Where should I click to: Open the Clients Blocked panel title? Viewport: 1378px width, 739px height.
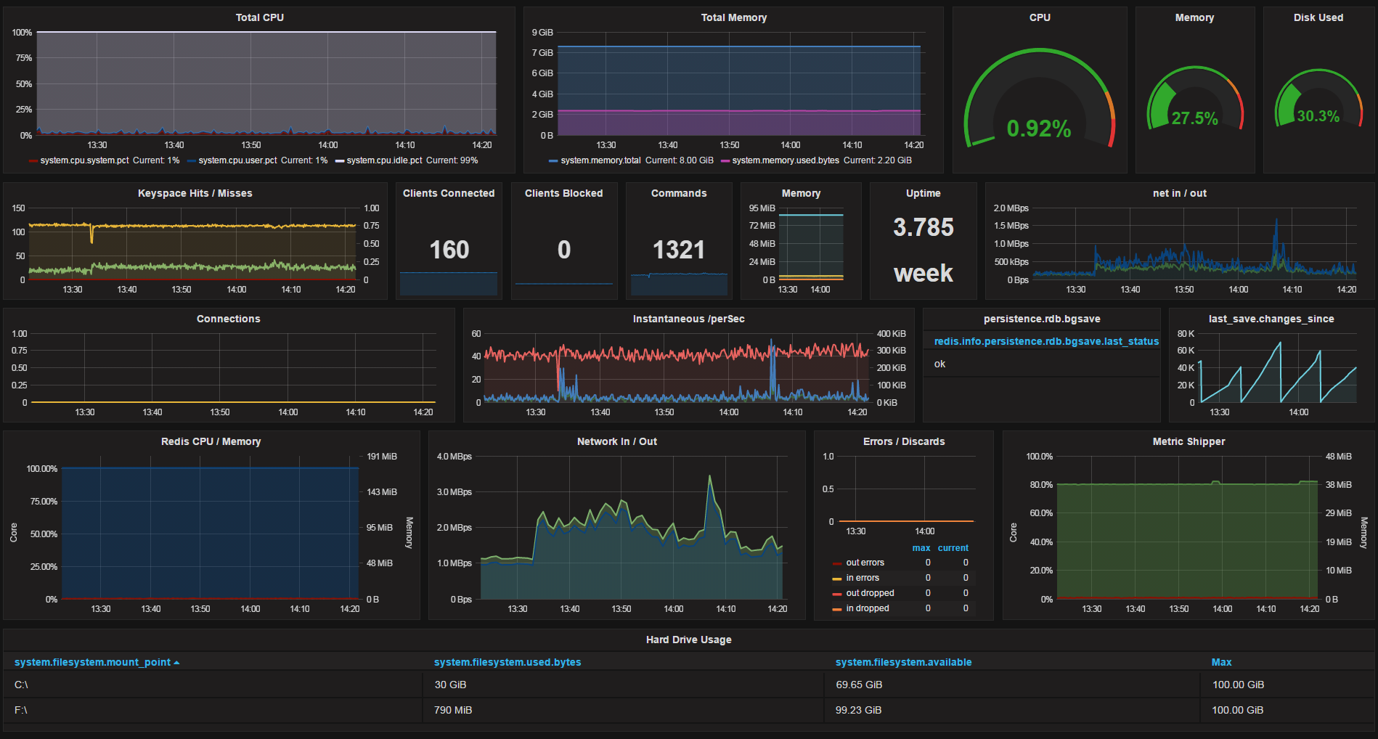pos(563,193)
